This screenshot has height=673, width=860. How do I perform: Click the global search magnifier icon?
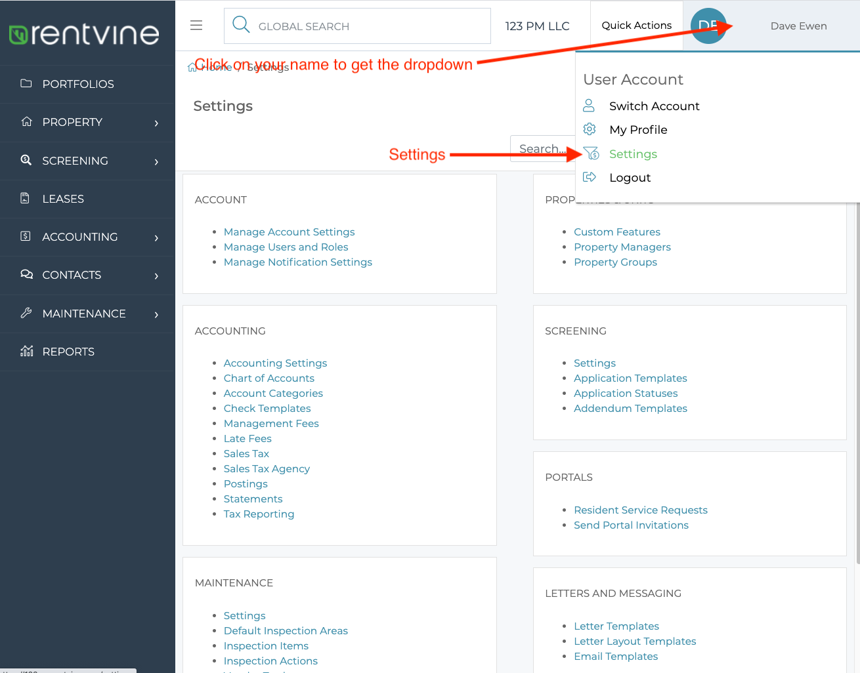coord(241,25)
